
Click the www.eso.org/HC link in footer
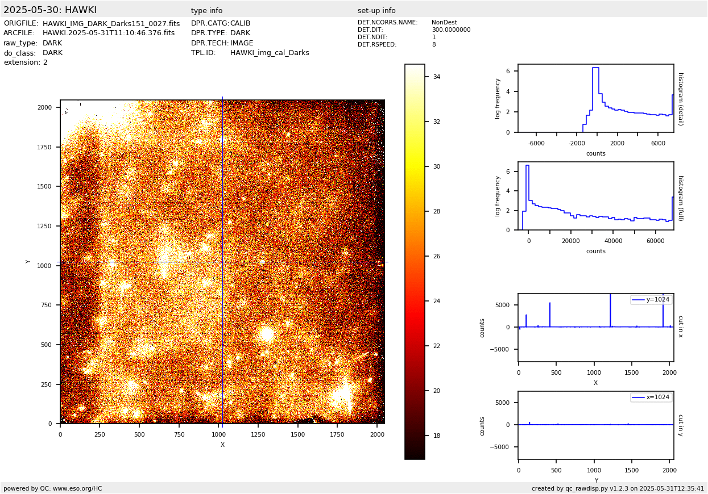coord(77,488)
